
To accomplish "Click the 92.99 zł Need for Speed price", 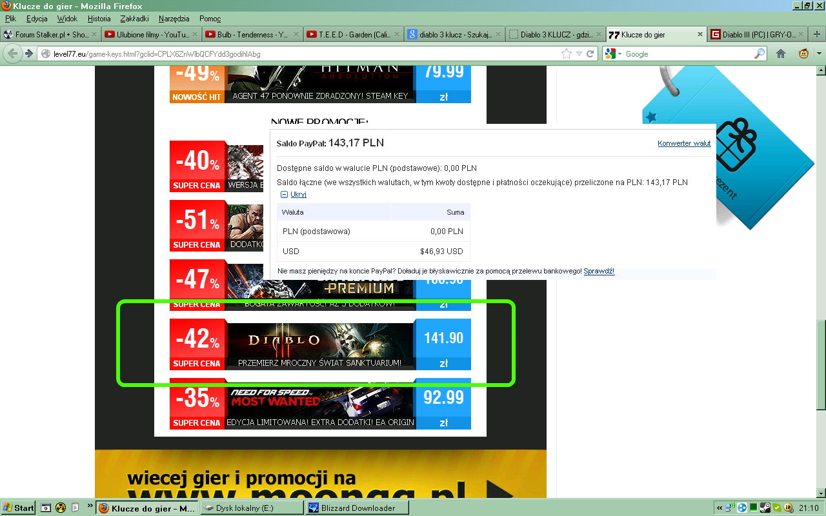I will point(443,404).
